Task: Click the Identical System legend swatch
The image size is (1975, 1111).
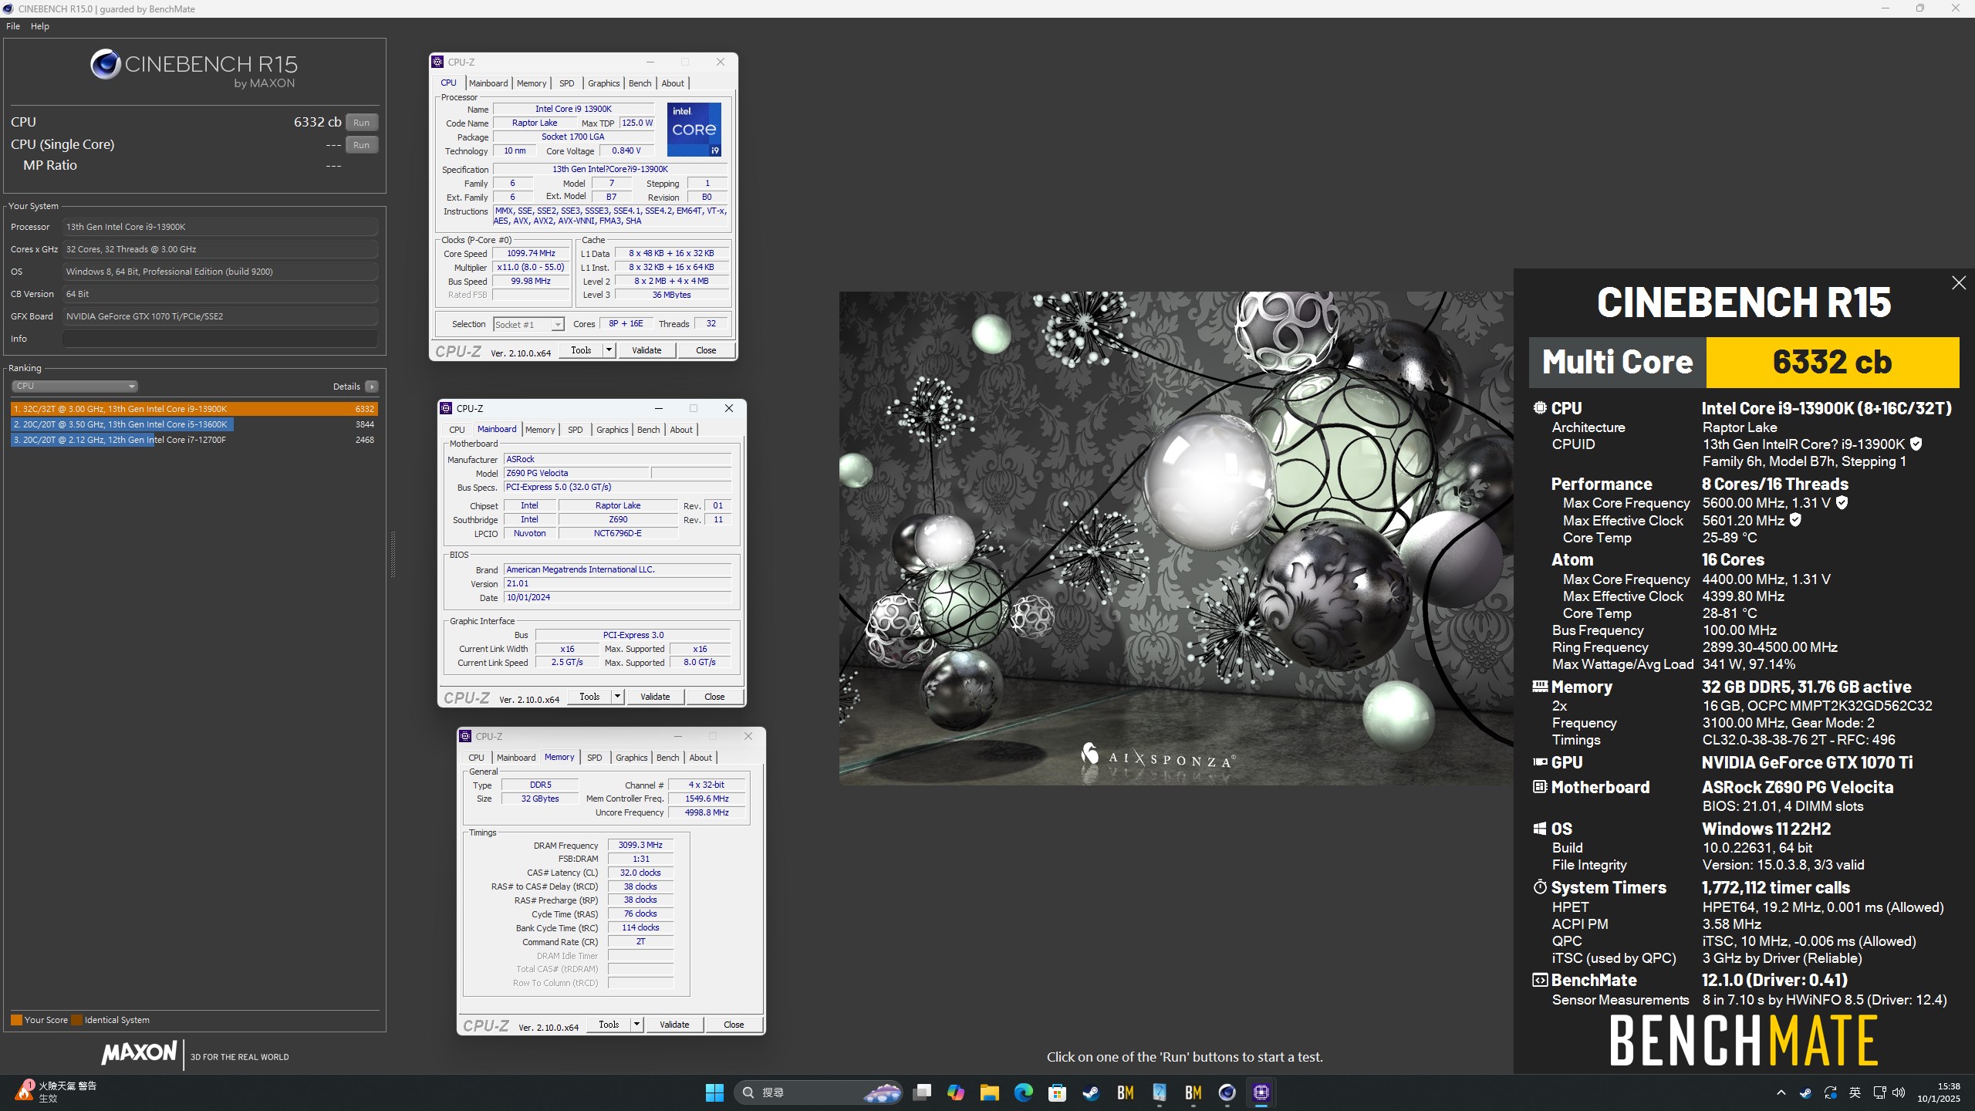Action: point(76,1020)
